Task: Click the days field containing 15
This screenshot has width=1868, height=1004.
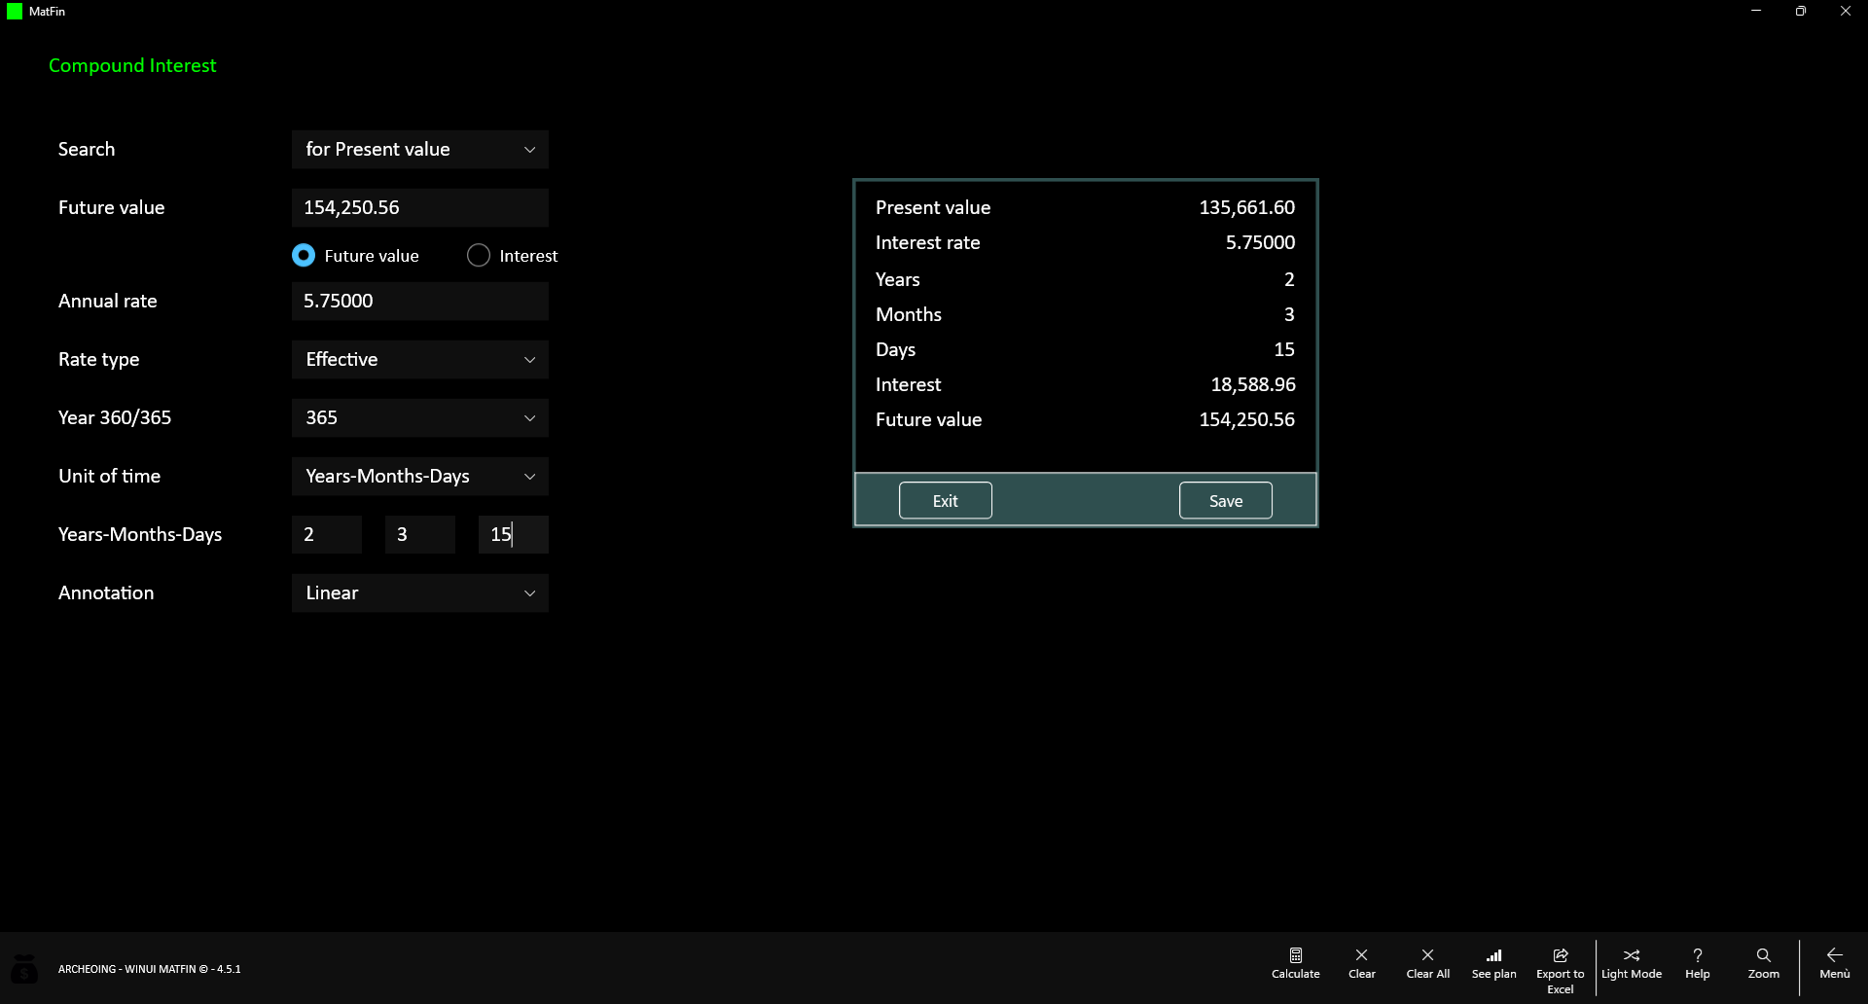Action: point(514,534)
